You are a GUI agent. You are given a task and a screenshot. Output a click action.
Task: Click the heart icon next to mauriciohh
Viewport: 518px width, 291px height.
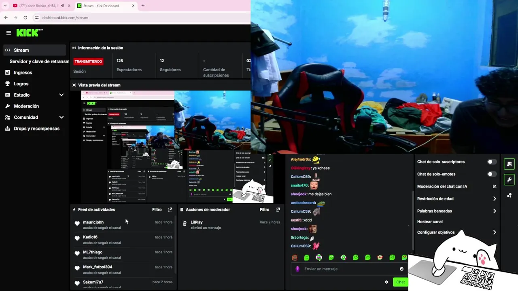click(77, 224)
